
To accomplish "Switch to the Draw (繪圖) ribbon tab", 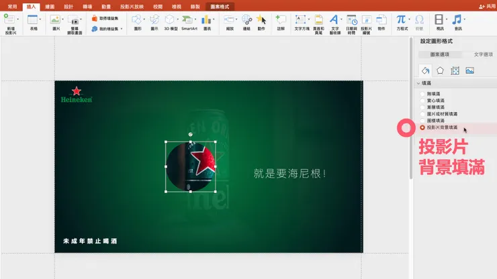I will point(50,7).
